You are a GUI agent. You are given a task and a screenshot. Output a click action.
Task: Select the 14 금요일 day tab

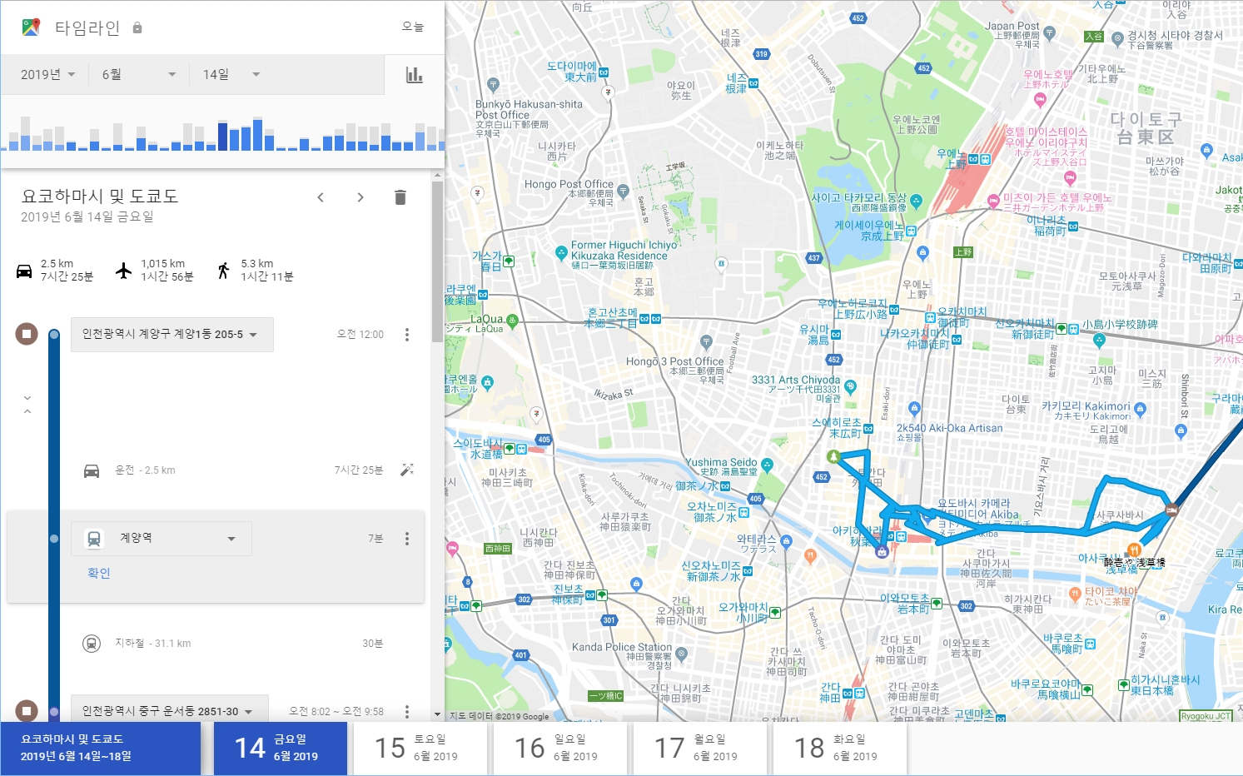281,749
